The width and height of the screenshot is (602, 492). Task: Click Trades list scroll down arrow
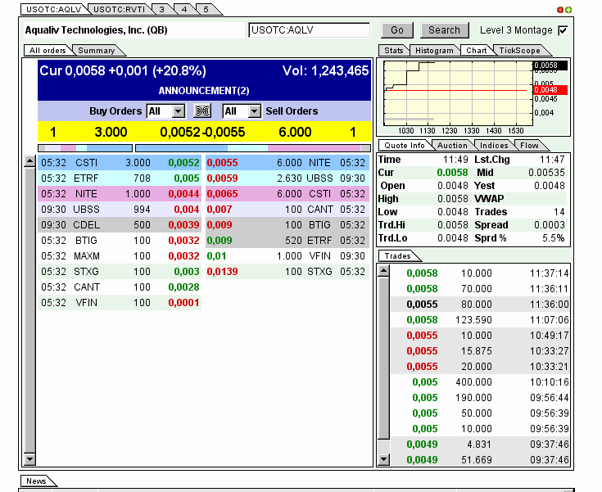coord(383,459)
